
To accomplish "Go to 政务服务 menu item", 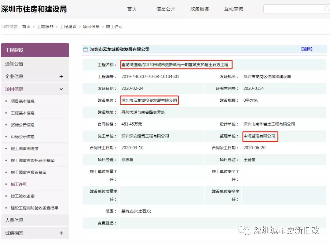I will 200,9.
